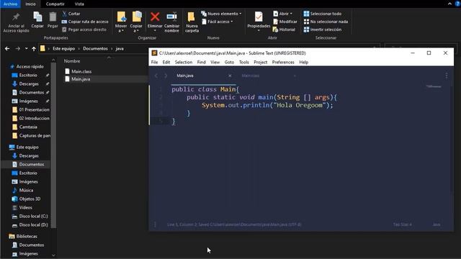461x259 pixels.
Task: Click the Sublime Text title bar logo
Action: (x=154, y=53)
